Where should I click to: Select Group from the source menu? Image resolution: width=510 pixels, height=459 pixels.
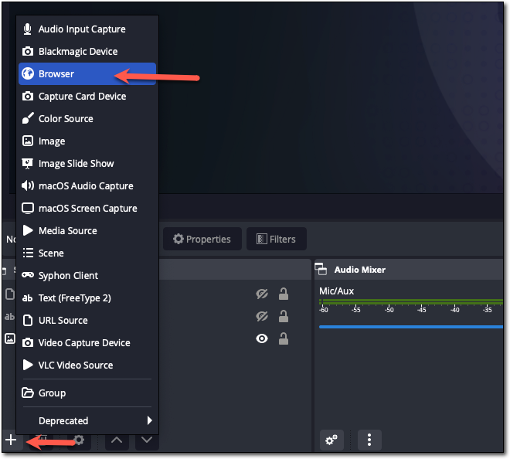[52, 393]
